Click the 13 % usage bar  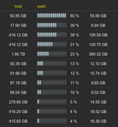[x=52, y=63]
